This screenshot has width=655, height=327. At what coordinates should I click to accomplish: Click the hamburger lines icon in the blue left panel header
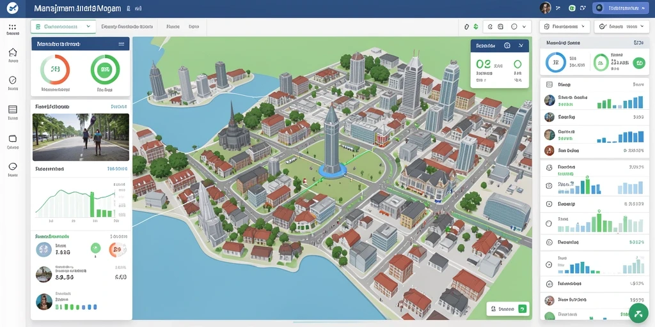tap(121, 44)
